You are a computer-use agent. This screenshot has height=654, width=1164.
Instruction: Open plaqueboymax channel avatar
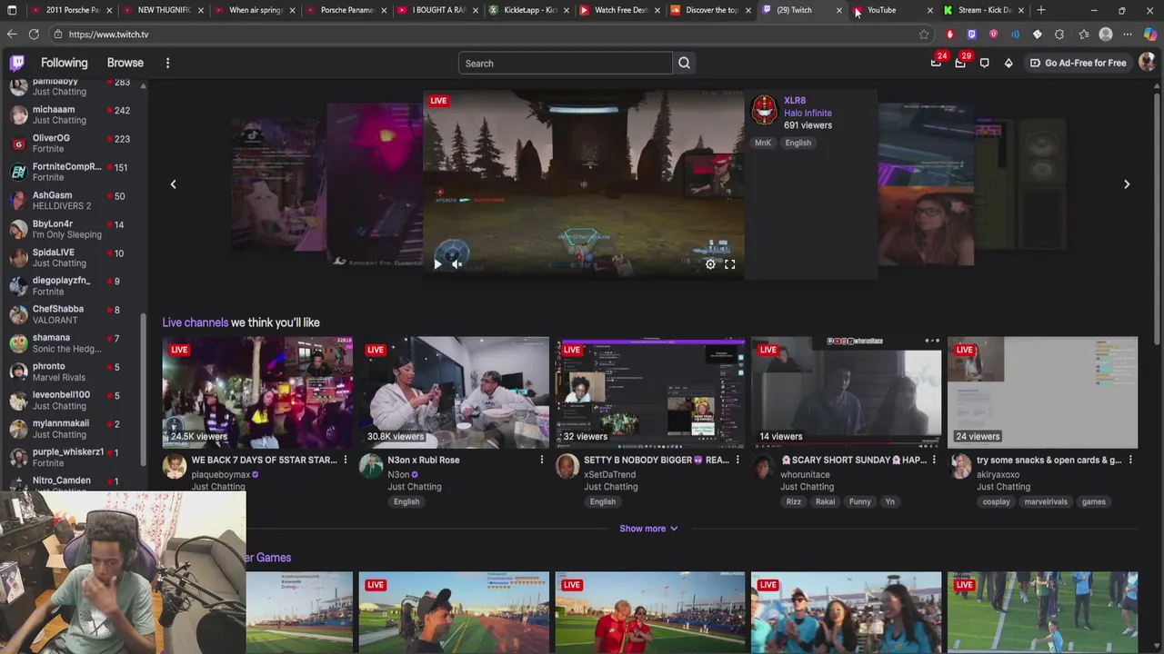(175, 467)
